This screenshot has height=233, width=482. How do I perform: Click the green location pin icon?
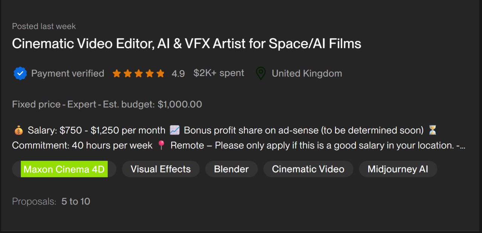point(261,73)
